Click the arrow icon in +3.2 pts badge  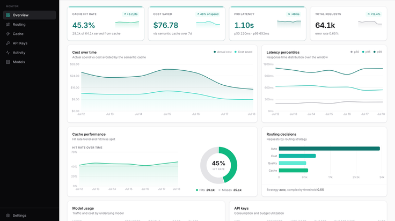point(125,14)
